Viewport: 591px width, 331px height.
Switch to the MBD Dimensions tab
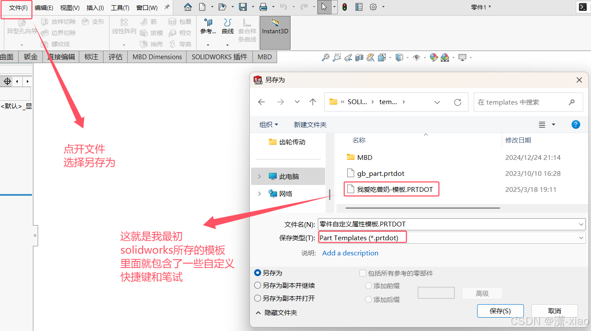pyautogui.click(x=157, y=57)
